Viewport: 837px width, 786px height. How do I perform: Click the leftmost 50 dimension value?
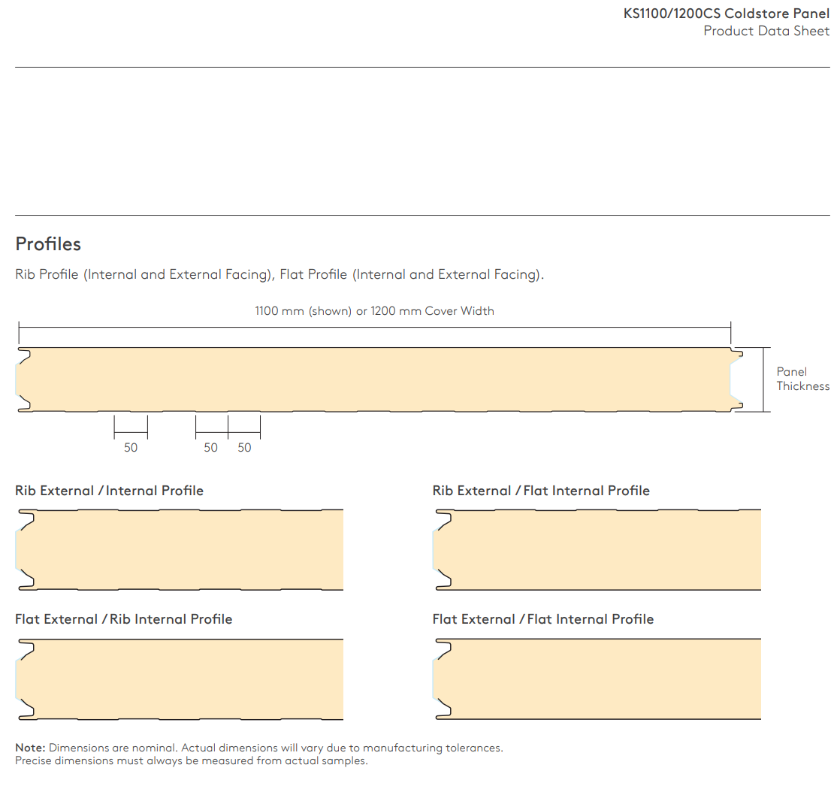131,448
